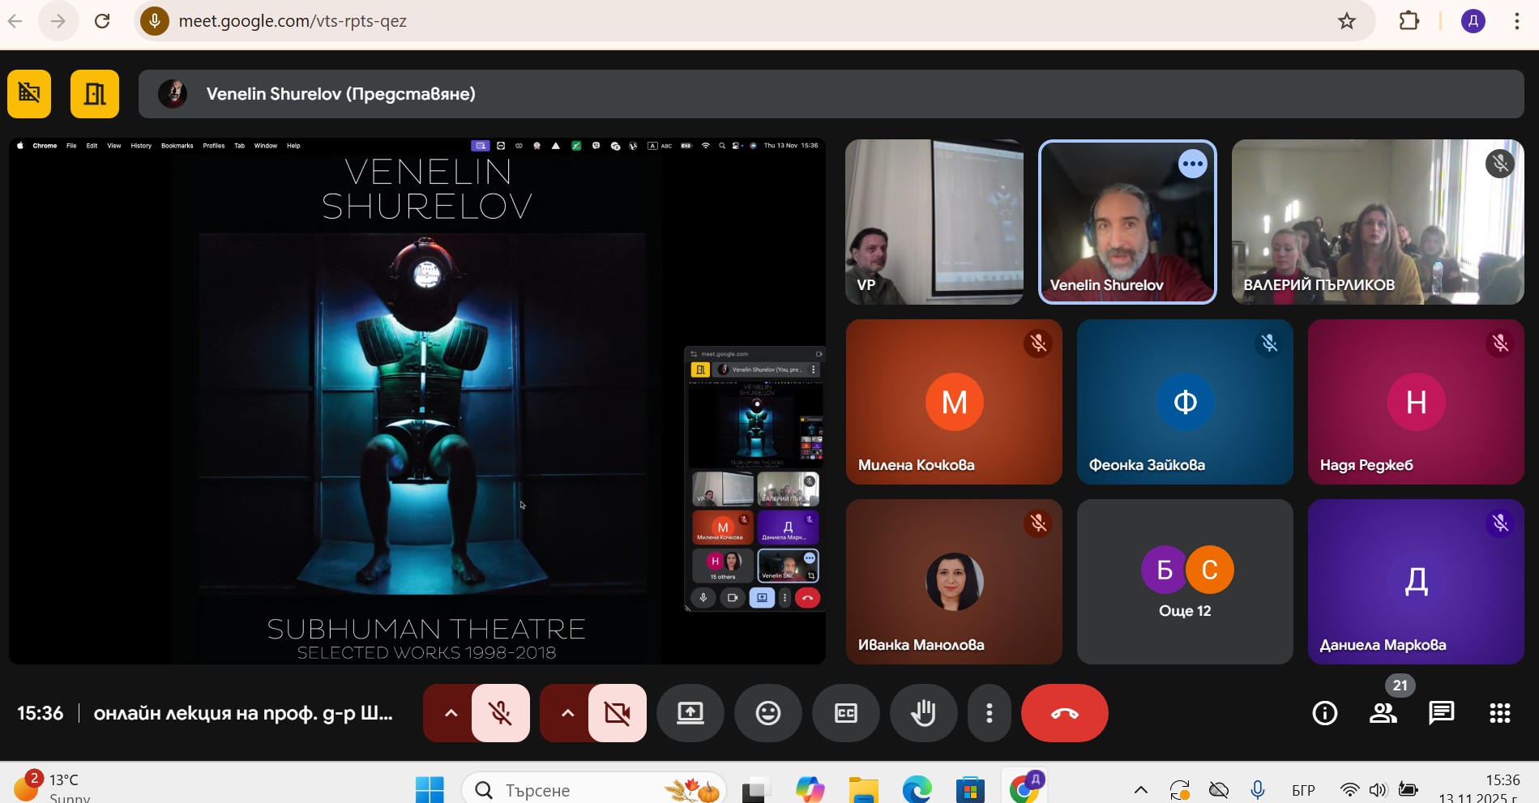The width and height of the screenshot is (1539, 803).
Task: Raise hand in the meeting
Action: [x=923, y=713]
